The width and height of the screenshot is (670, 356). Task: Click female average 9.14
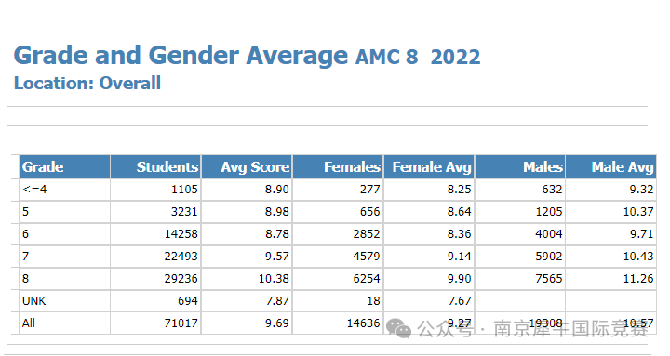pyautogui.click(x=460, y=257)
